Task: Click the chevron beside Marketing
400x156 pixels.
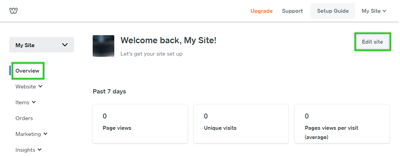Action: point(46,134)
